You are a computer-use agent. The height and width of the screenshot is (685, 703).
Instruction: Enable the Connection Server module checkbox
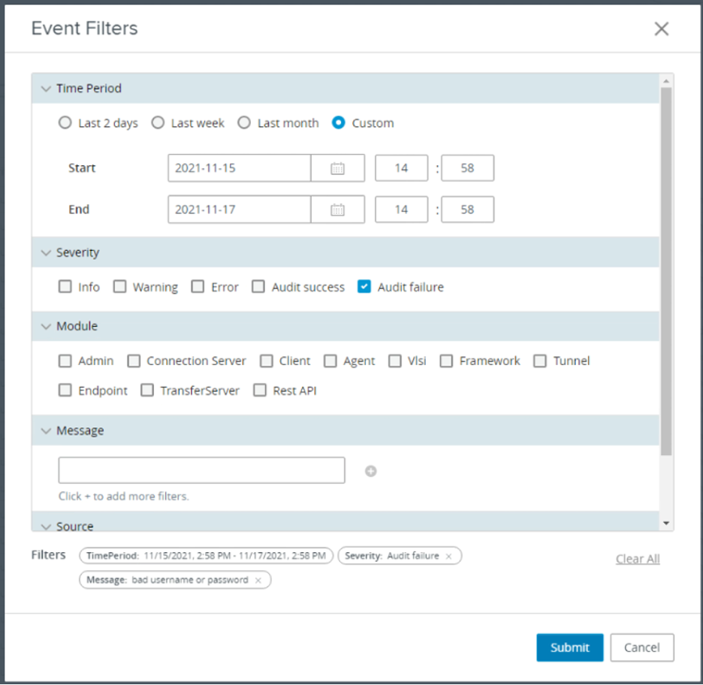[134, 361]
